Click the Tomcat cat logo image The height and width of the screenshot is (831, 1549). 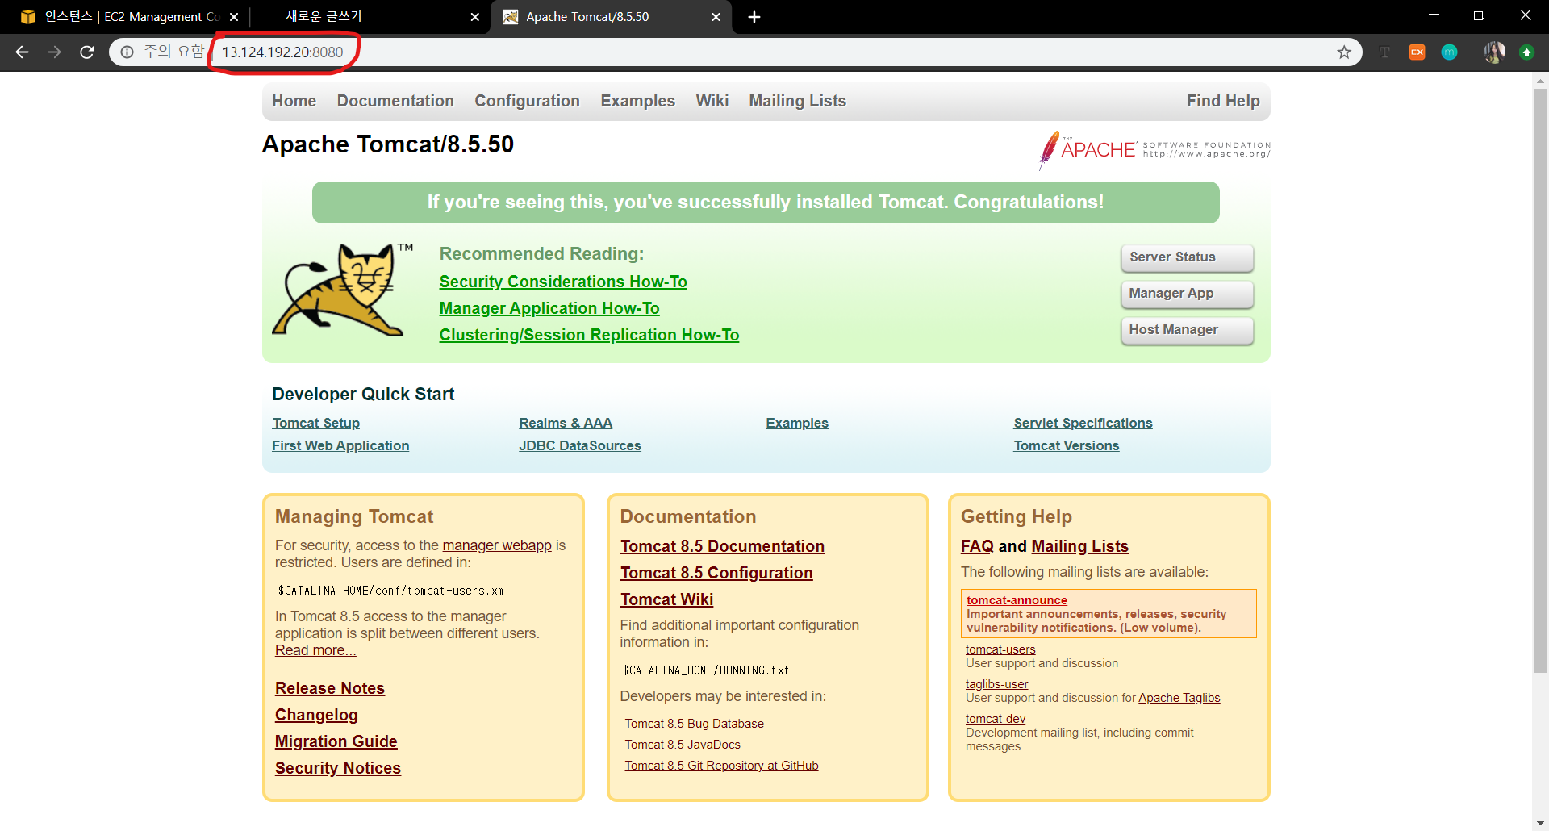pyautogui.click(x=343, y=290)
